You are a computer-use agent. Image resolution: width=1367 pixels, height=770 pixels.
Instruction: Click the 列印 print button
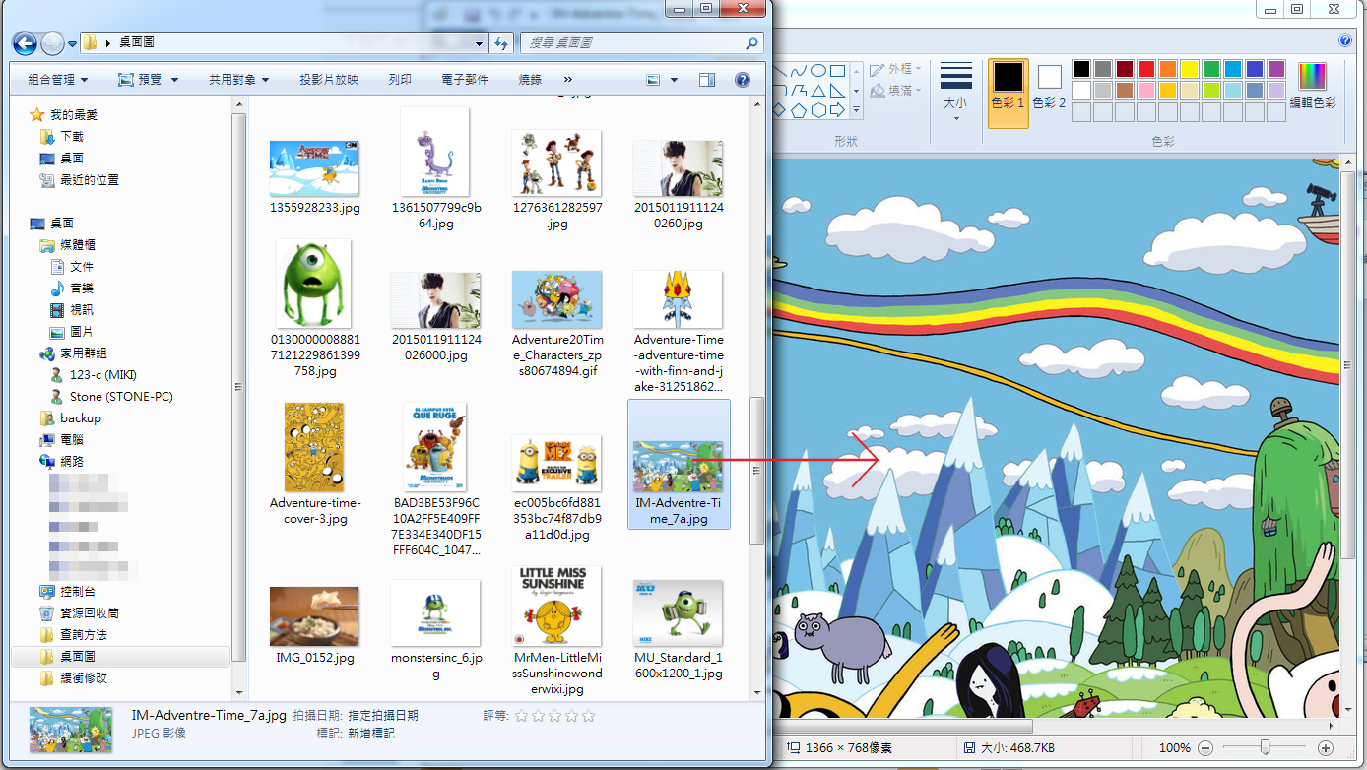400,80
